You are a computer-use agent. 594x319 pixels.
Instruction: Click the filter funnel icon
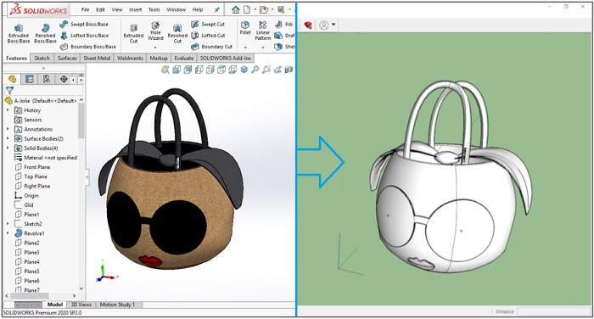click(x=9, y=90)
